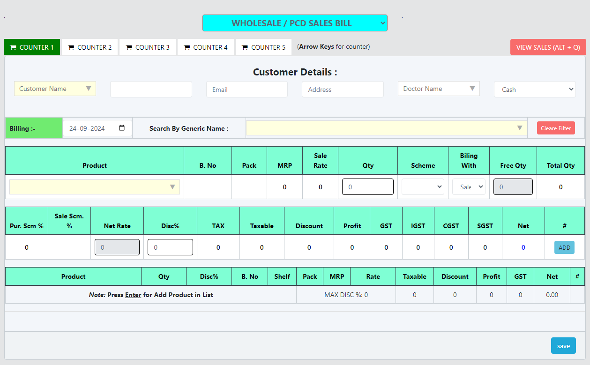This screenshot has height=365, width=590.
Task: Expand the Customer Name dropdown
Action: coord(55,89)
